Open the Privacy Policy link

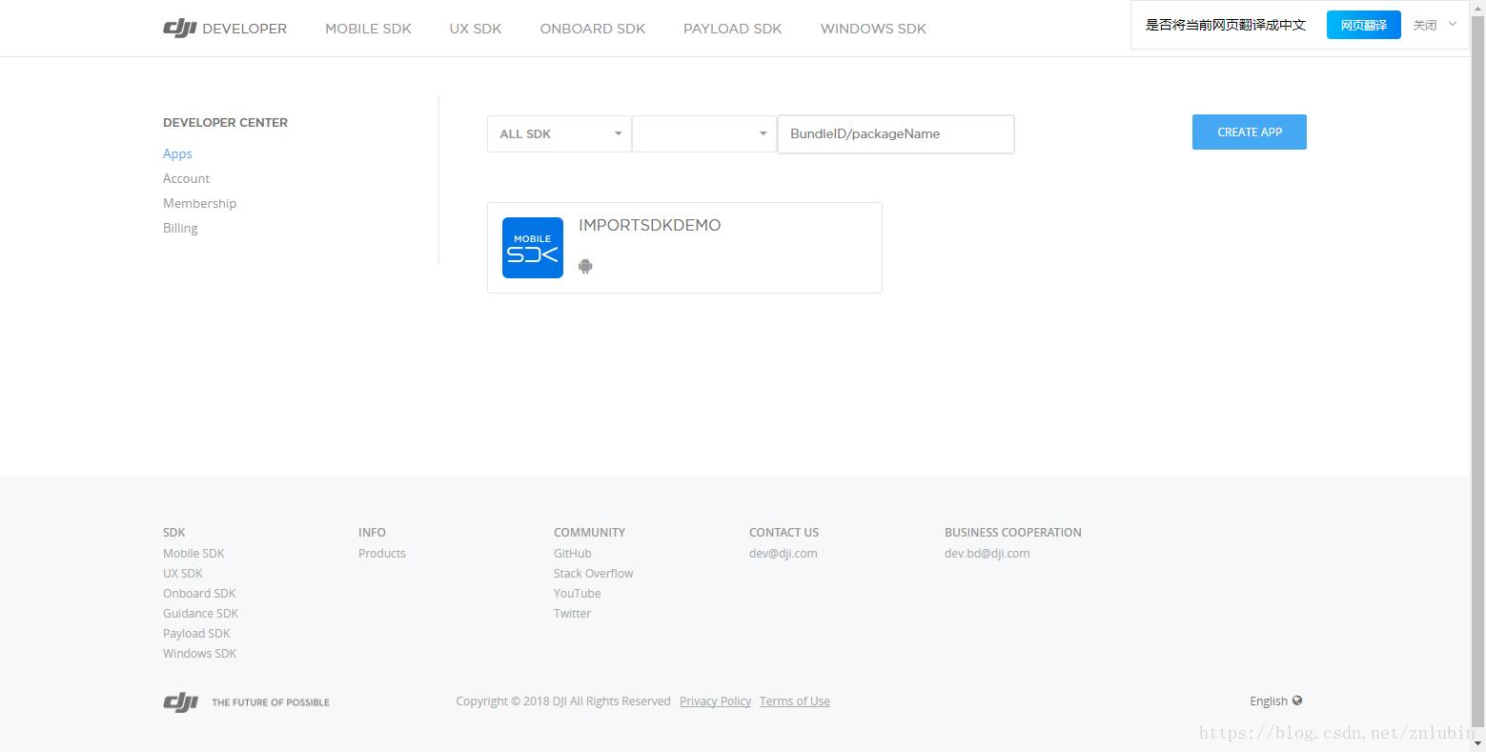[716, 701]
